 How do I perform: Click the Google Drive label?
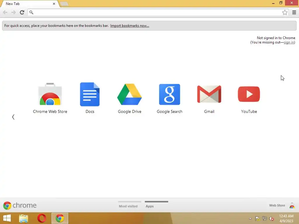point(129,111)
